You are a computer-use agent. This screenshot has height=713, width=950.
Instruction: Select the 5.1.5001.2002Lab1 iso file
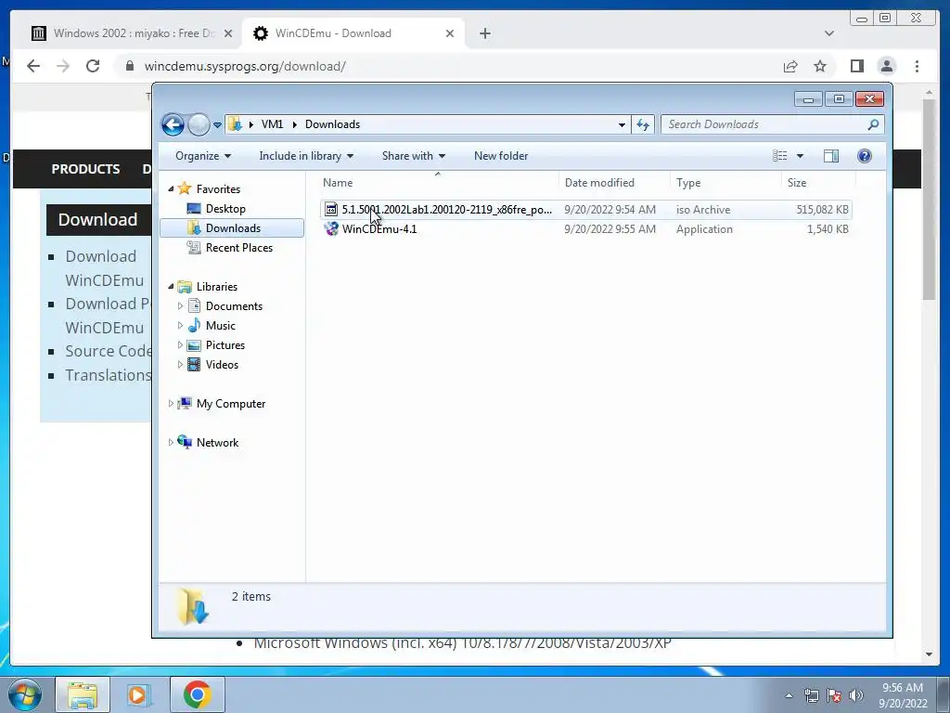point(586,210)
